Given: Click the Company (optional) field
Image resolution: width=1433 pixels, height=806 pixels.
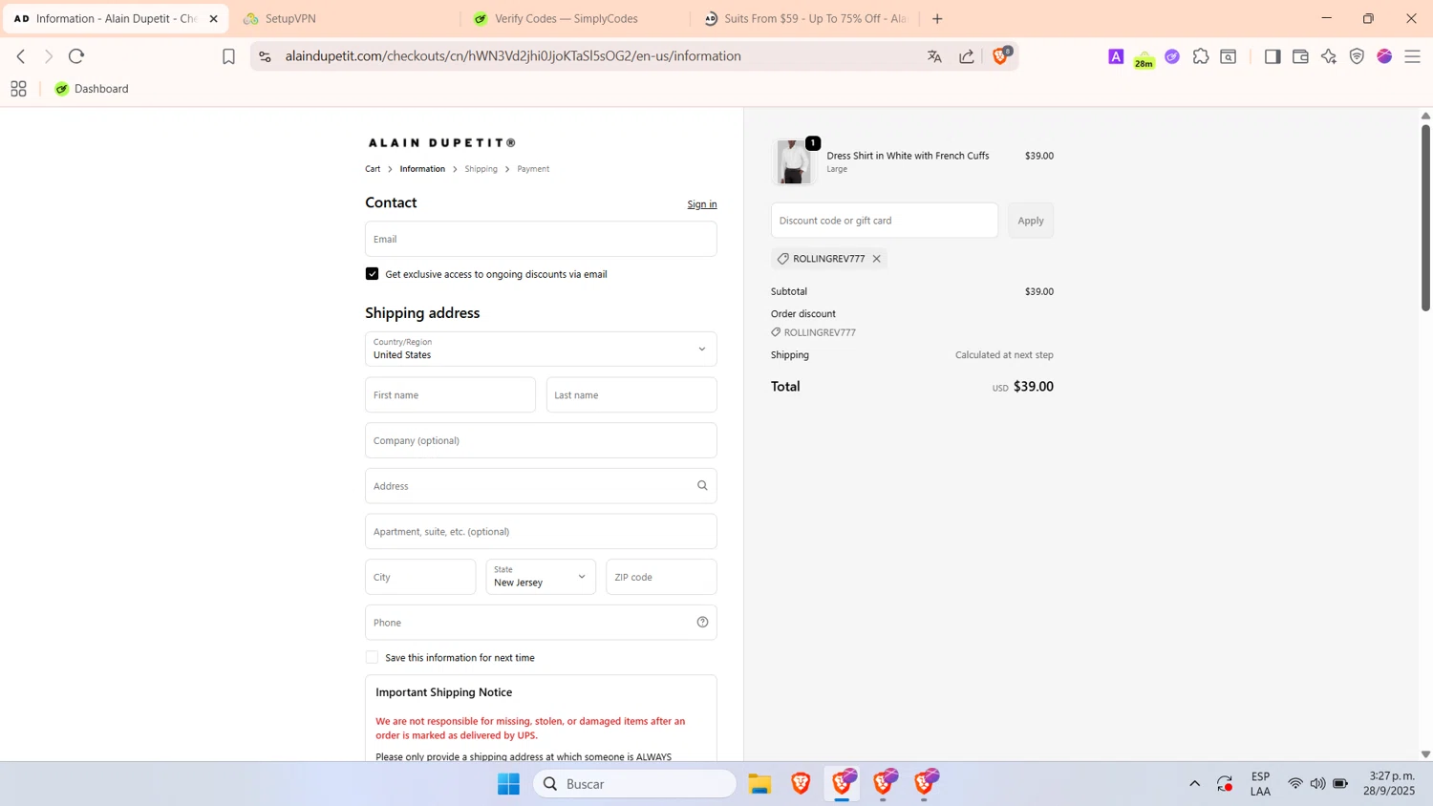Looking at the screenshot, I should (541, 440).
